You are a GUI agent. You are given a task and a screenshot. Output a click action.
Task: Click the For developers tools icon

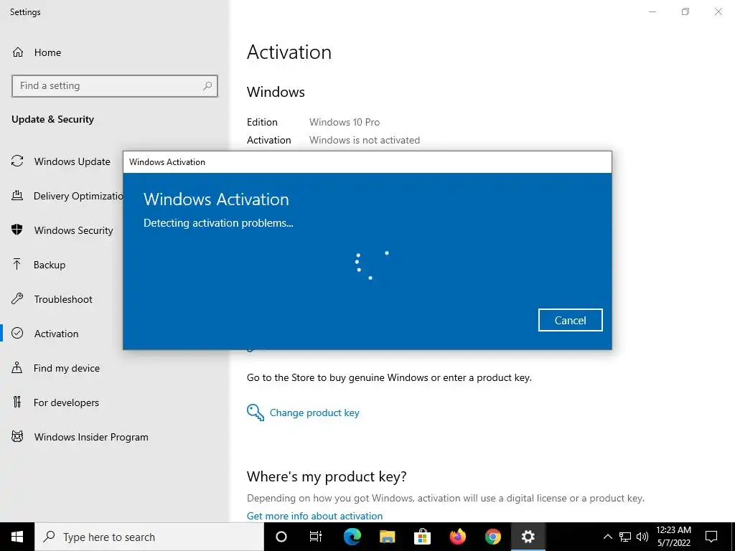pos(17,402)
